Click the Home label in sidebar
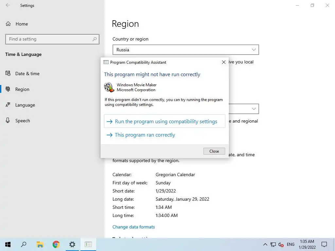335x251 pixels. [22, 24]
